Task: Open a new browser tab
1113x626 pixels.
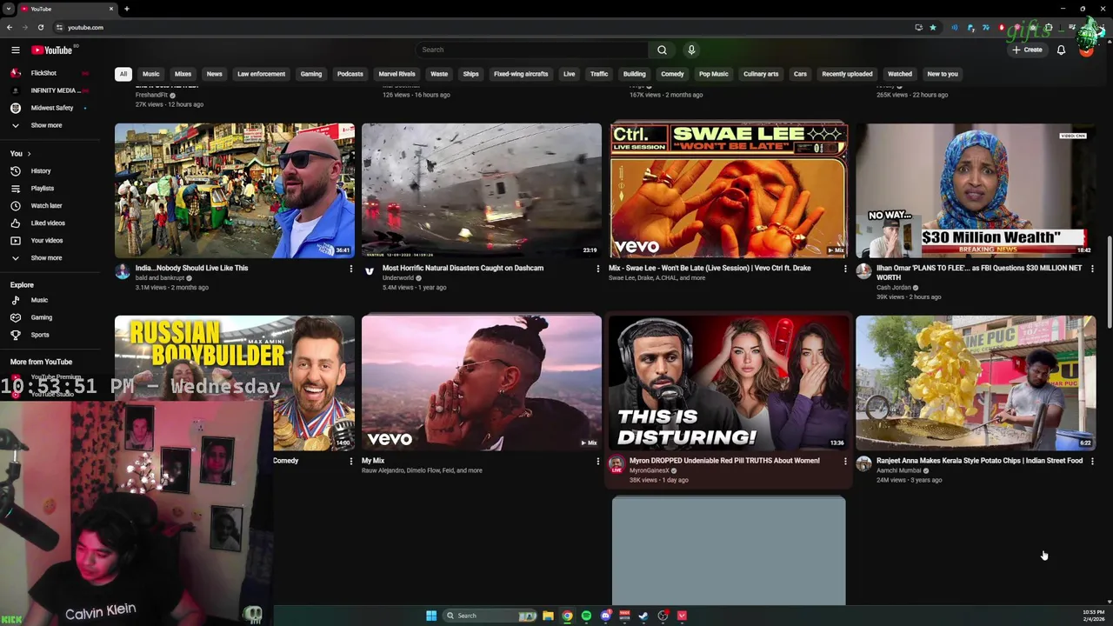Action: coord(126,9)
